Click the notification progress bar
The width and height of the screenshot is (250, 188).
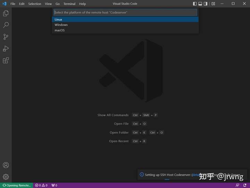tap(167, 180)
